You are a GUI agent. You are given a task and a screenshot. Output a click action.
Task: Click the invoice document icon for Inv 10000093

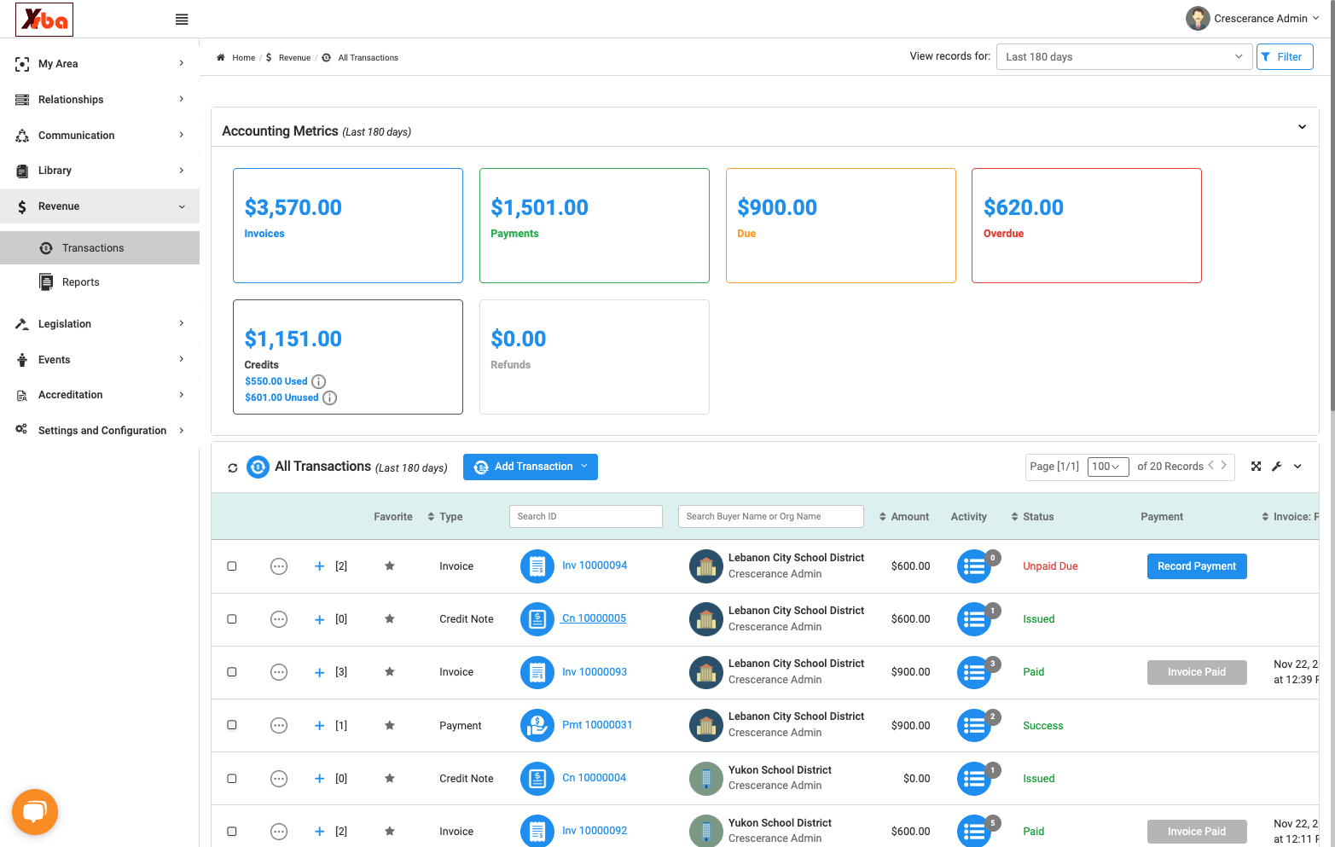coord(537,672)
